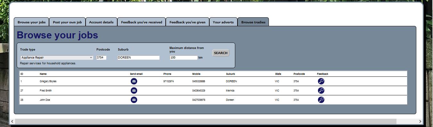Click the Maximum distance input field
This screenshot has width=433, height=127.
point(183,58)
